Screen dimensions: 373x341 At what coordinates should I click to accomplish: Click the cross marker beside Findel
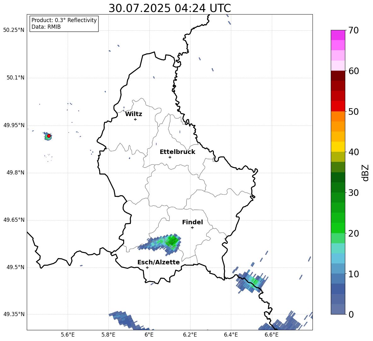[x=192, y=228]
